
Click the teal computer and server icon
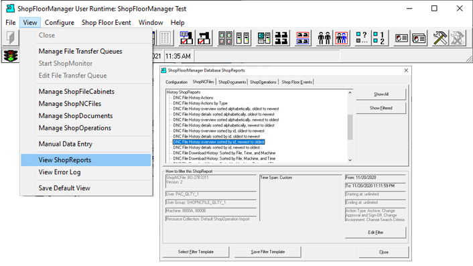click(264, 38)
